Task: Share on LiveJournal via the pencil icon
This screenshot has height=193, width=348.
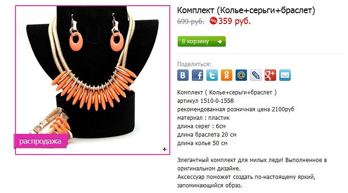Action: pyautogui.click(x=256, y=75)
